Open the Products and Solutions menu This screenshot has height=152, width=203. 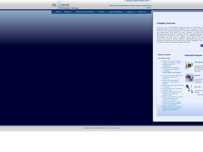85,12
